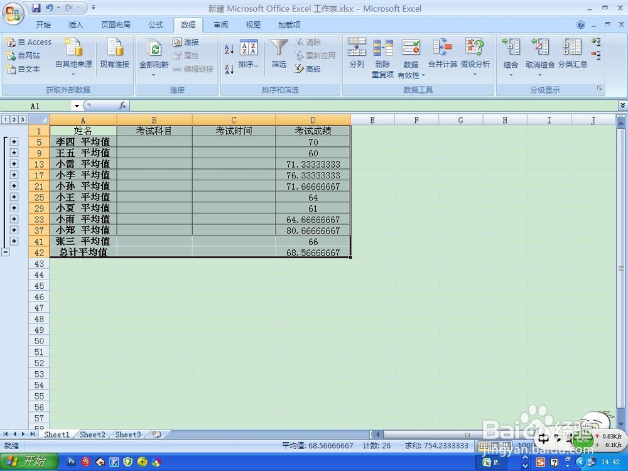Screen dimensions: 628x471
Task: Import data from Access
Action: tap(30, 42)
